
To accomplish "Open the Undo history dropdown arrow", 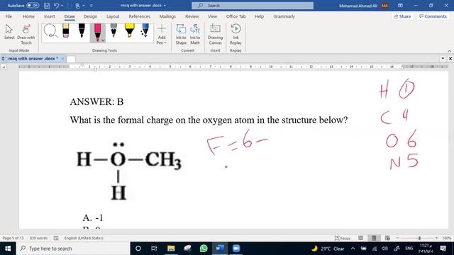I will tap(62, 6).
